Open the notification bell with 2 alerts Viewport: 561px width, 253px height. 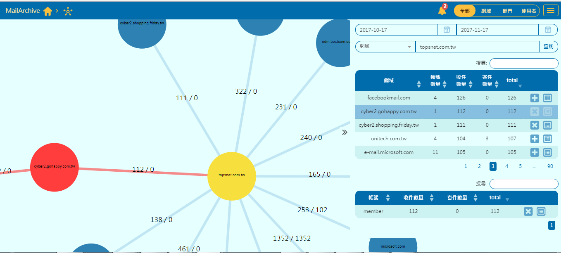pyautogui.click(x=442, y=10)
